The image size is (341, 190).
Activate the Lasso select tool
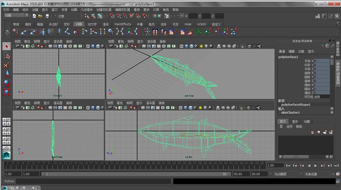pos(7,55)
